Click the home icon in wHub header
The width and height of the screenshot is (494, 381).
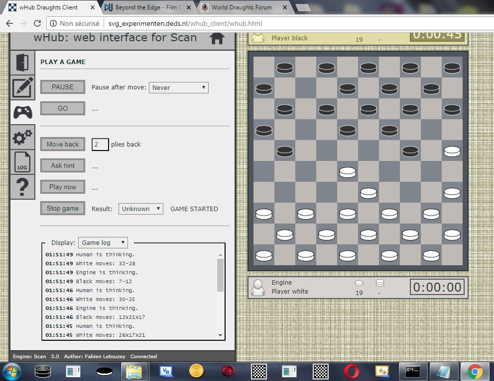[x=217, y=38]
